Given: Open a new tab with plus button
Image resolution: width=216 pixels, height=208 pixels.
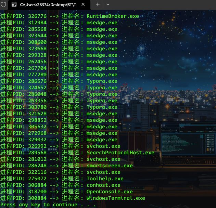Looking at the screenshot, I should click(98, 4).
